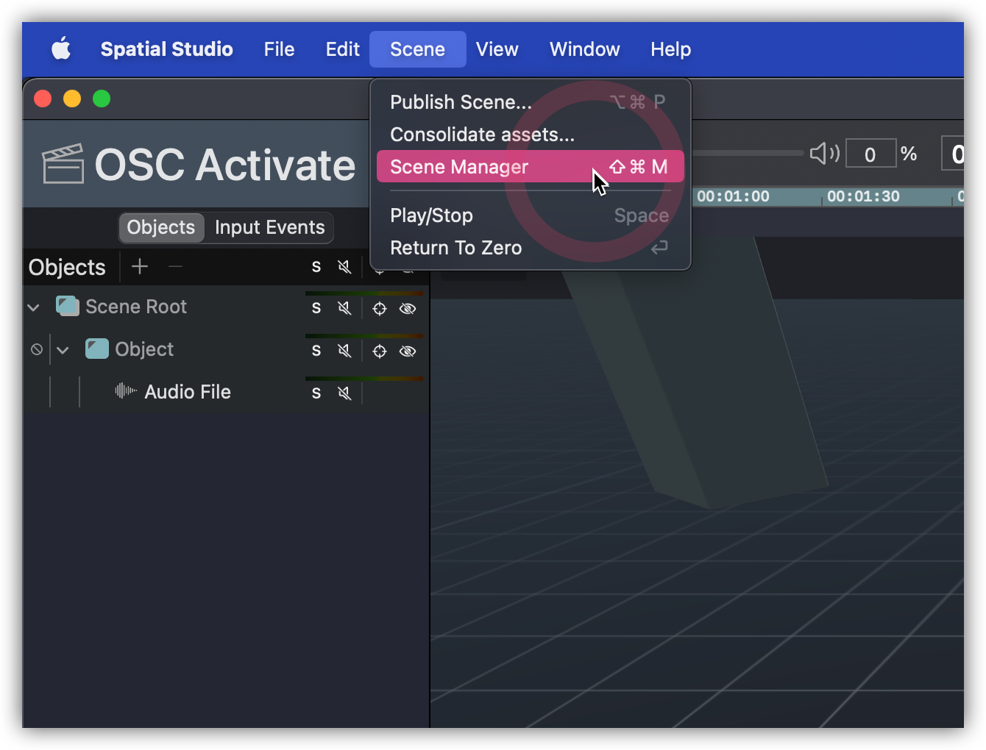Click the speaker volume icon
Viewport: 986px width, 750px height.
click(x=825, y=153)
